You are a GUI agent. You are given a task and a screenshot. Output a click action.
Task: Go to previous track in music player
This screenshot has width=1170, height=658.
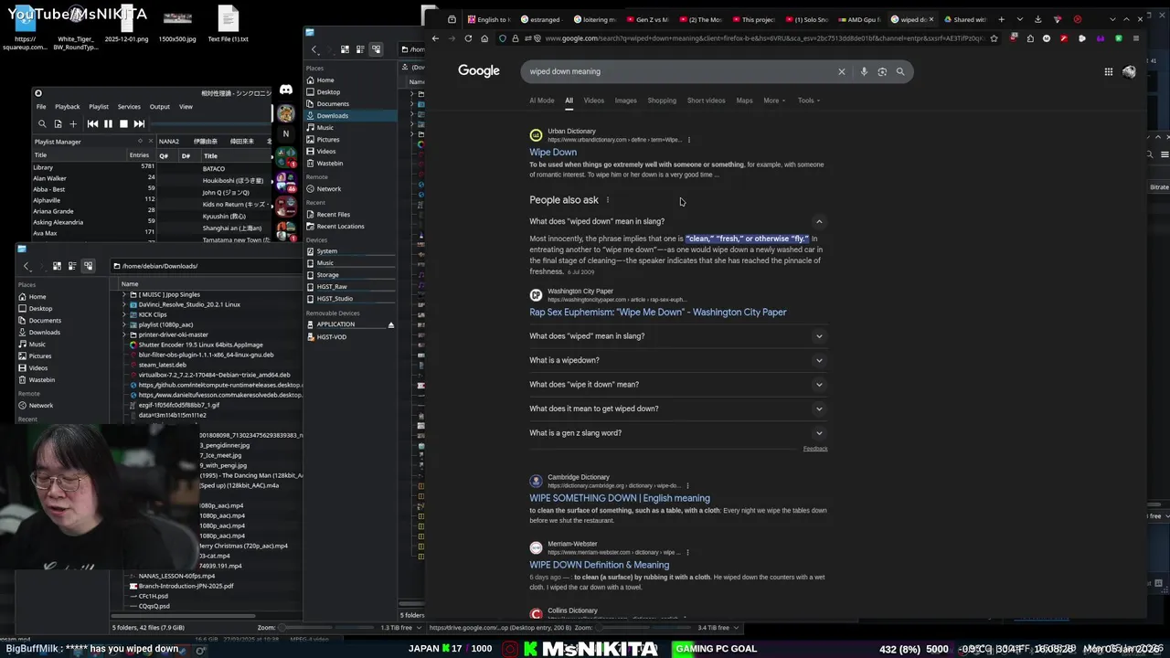coord(92,123)
